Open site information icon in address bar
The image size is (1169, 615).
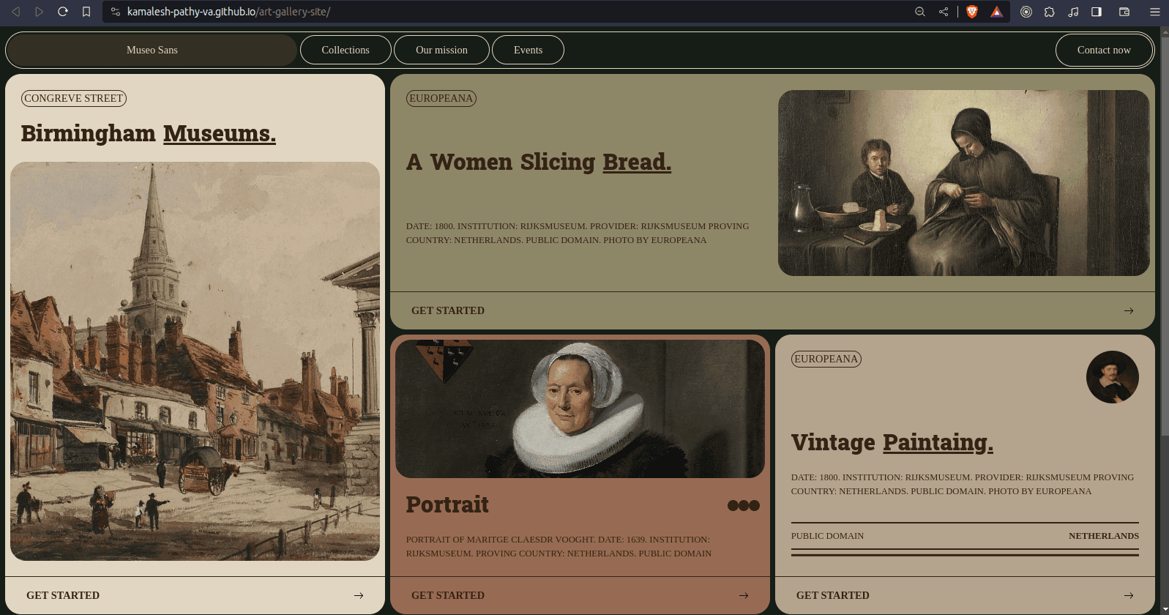[x=115, y=12]
